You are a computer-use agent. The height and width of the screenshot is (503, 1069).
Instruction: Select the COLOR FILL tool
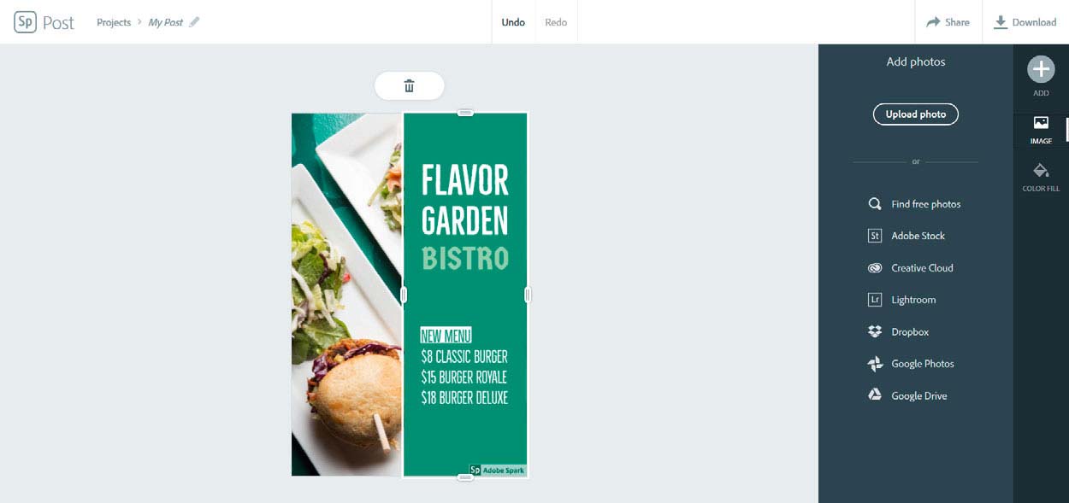tap(1041, 177)
